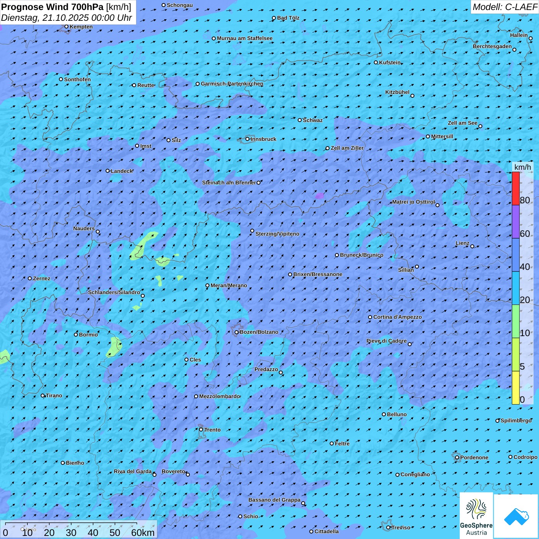The height and width of the screenshot is (539, 539).
Task: Click the 'Zell am Ziller' label
Action: 347,148
